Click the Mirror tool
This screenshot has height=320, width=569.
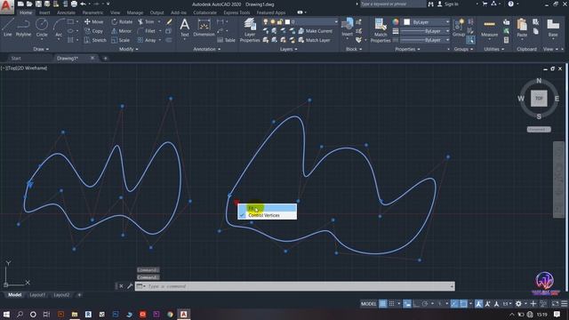tap(121, 31)
